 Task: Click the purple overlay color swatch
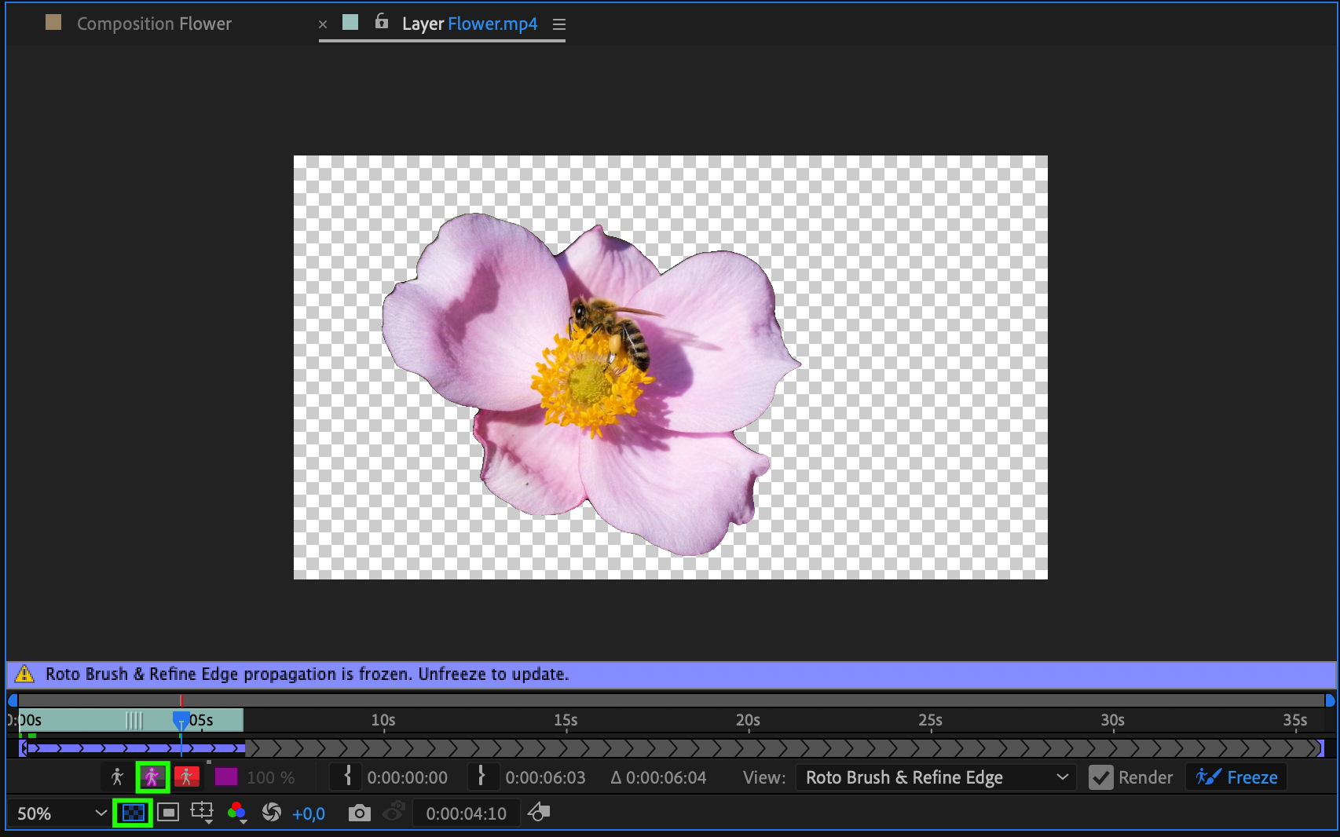click(x=225, y=777)
